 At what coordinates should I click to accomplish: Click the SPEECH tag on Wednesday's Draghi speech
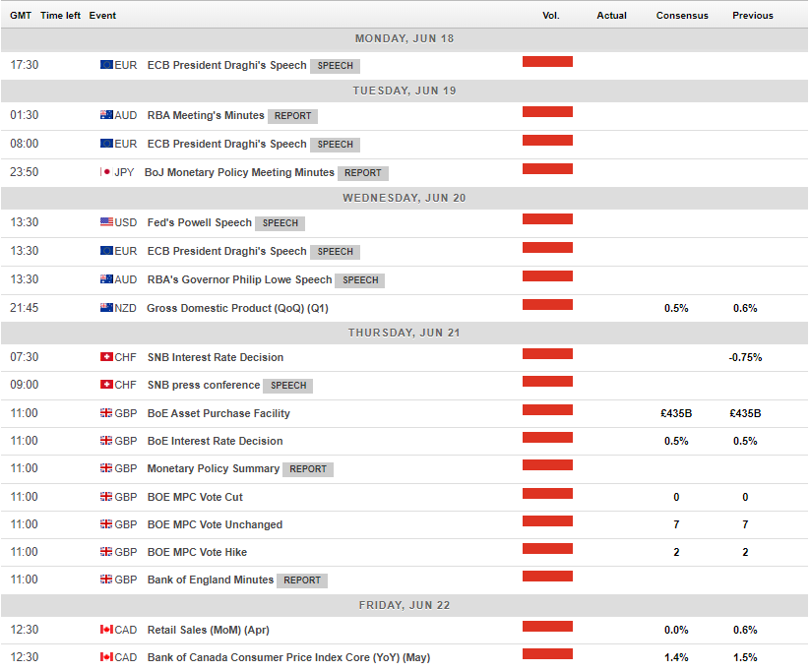[336, 252]
